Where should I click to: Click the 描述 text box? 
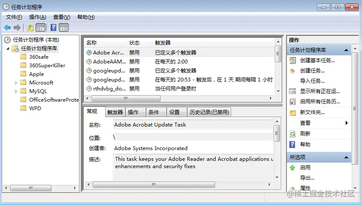(x=193, y=167)
